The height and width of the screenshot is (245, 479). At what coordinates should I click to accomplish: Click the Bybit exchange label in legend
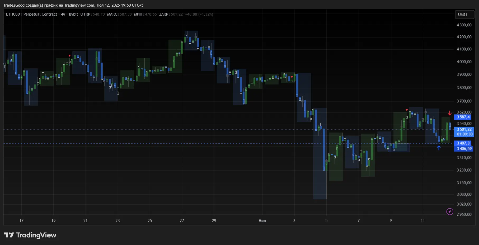tap(73, 14)
